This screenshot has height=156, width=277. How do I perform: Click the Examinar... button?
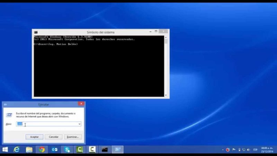tap(73, 137)
